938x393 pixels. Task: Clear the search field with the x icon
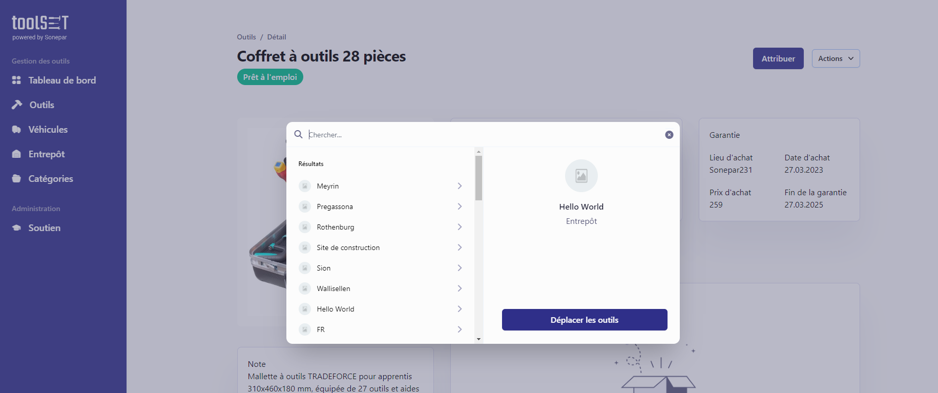pyautogui.click(x=669, y=135)
